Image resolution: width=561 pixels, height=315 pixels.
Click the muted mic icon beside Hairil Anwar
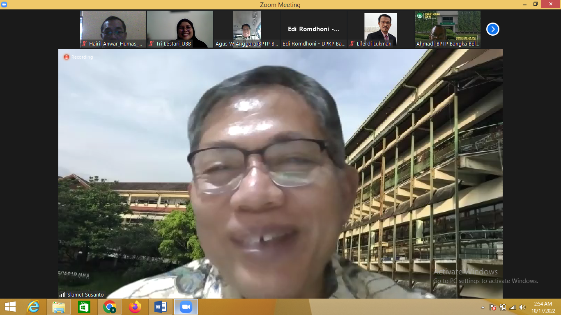[84, 43]
